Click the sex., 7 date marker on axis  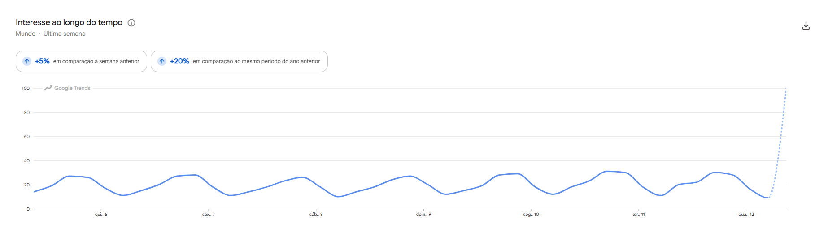point(209,215)
